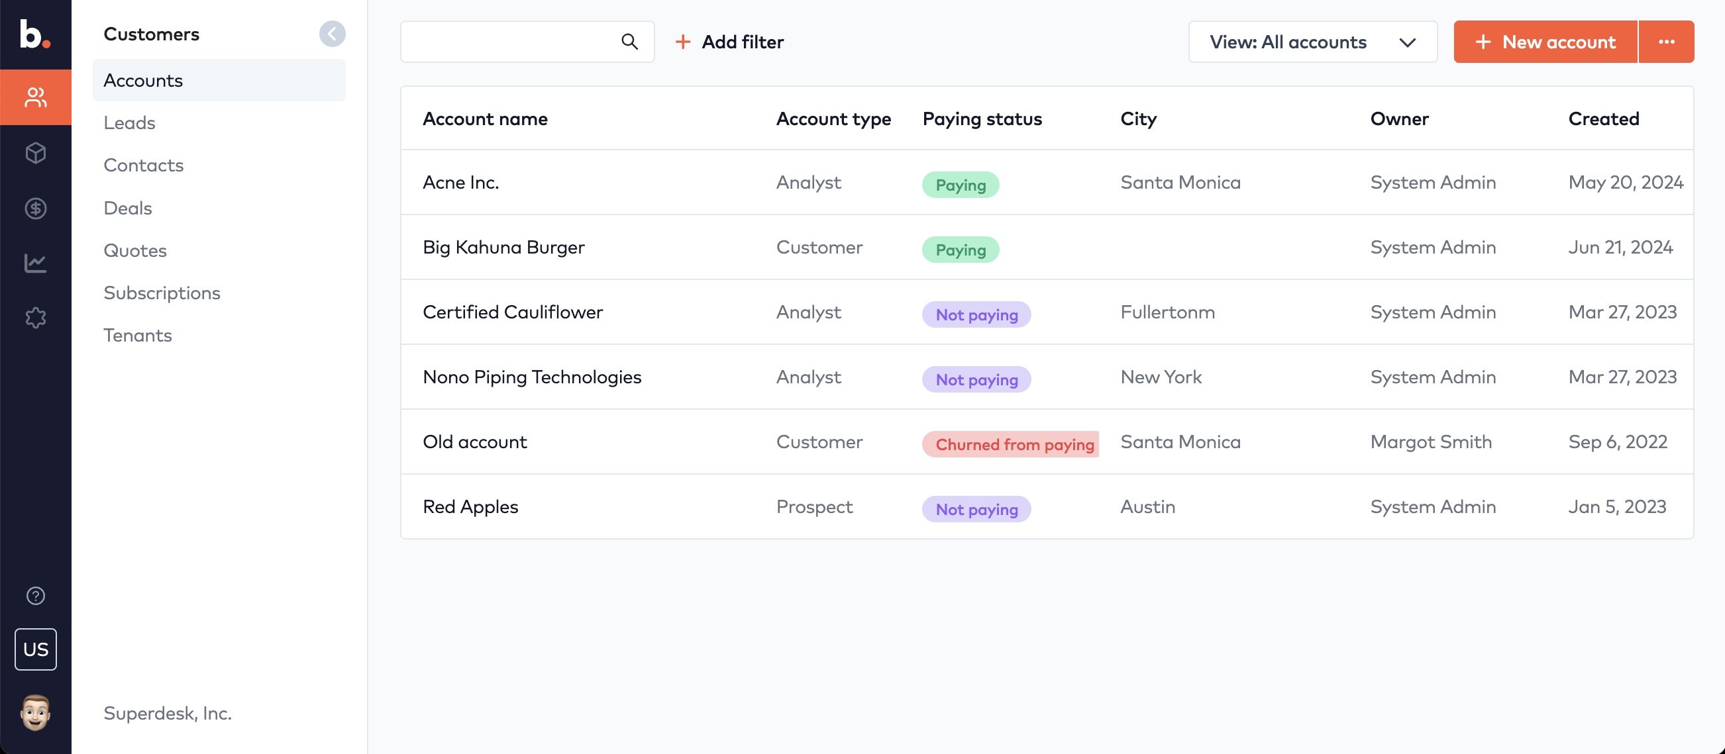Open the Settings gear icon

tap(36, 318)
